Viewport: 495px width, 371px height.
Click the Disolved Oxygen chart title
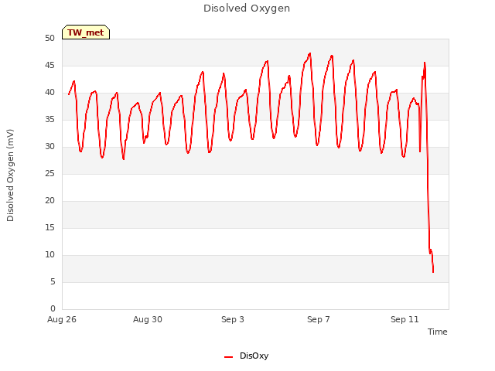(x=247, y=9)
